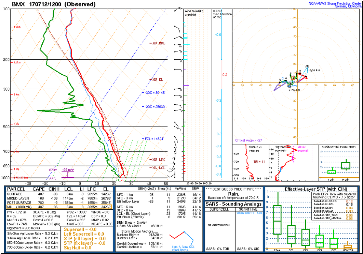363x254 pixels.
Task: Select the SigSevere = 906 m3/s3 value
Action: 24,228
